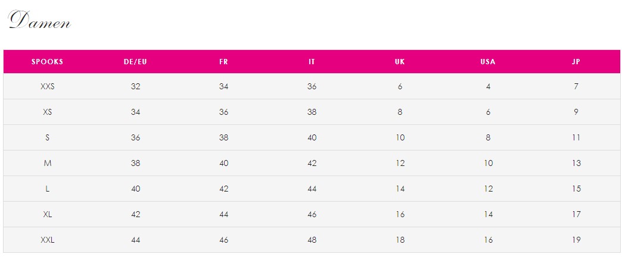Viewport: 622px width, 257px height.
Task: Select the JP value for size M
Action: click(x=576, y=164)
